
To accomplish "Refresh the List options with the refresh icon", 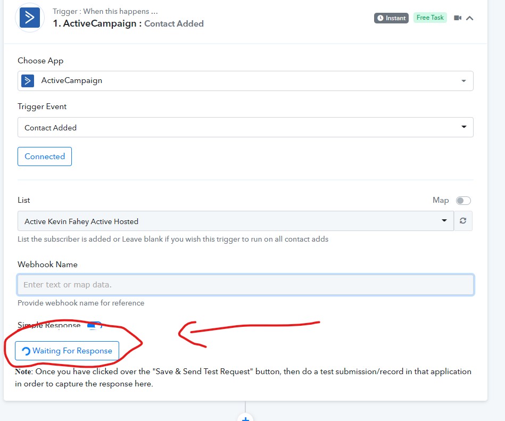I will tap(463, 221).
